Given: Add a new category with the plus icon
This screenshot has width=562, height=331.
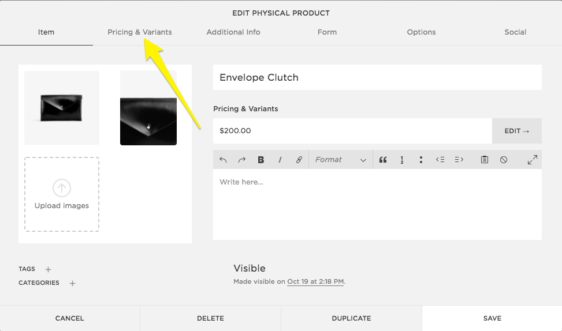Looking at the screenshot, I should [x=72, y=283].
